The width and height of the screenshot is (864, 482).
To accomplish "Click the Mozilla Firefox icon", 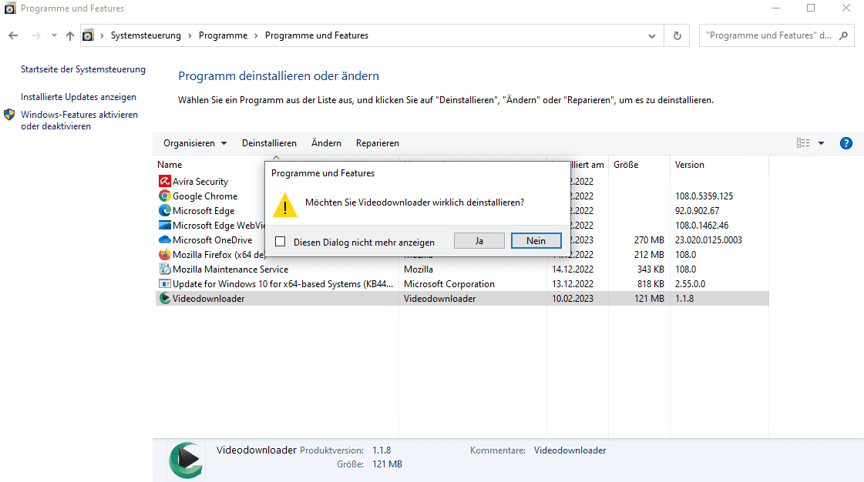I will point(164,254).
